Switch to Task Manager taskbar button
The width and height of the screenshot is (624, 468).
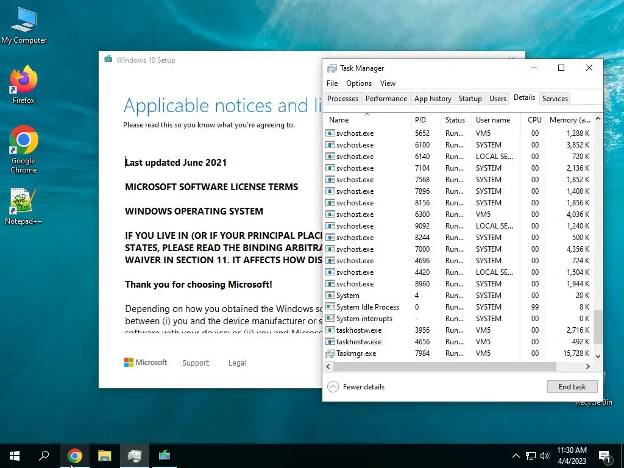coord(135,456)
